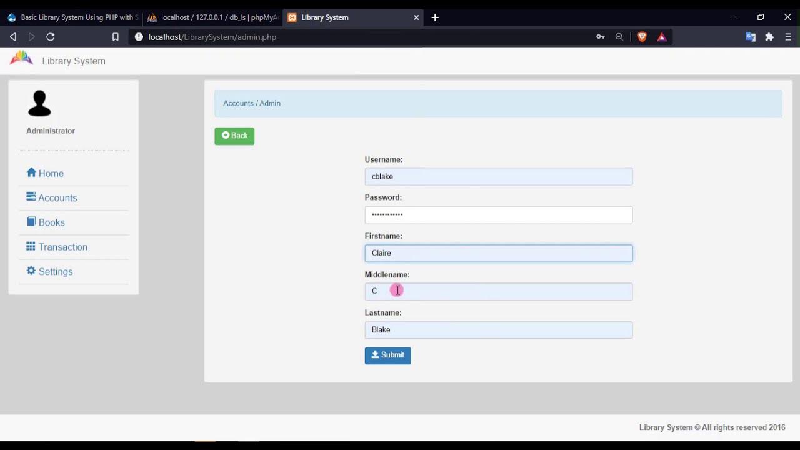The height and width of the screenshot is (450, 800).
Task: Focus the Middlename field containing C
Action: pos(499,292)
